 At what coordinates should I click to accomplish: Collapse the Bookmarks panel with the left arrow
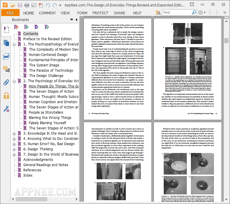pos(76,20)
